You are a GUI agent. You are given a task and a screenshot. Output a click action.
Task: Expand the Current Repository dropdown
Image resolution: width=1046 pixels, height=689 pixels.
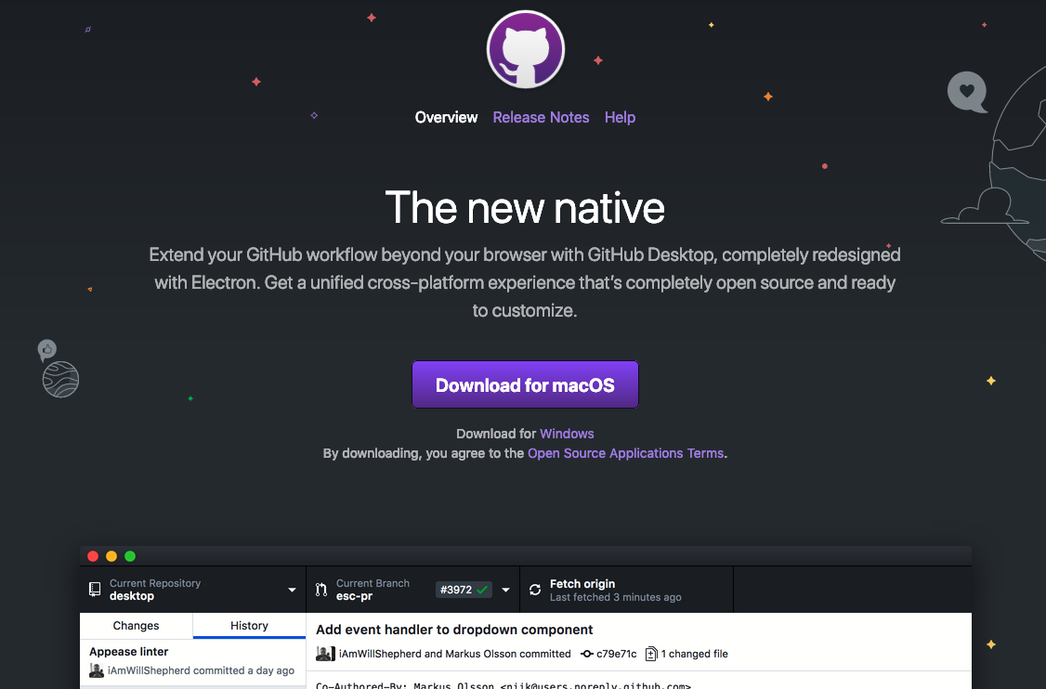291,590
